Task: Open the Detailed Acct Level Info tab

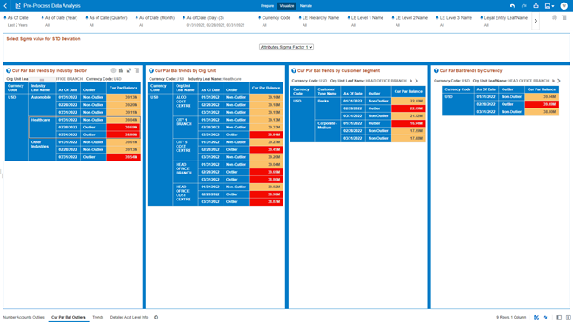Action: pos(129,318)
